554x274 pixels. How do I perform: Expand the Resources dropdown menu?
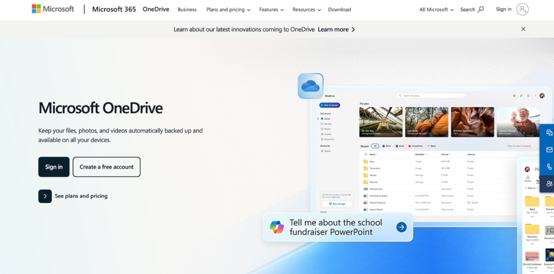306,10
